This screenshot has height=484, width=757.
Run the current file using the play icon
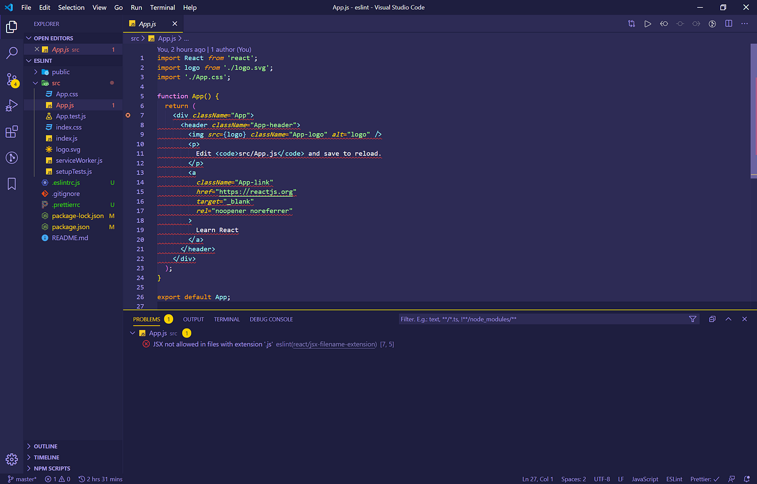pyautogui.click(x=648, y=24)
